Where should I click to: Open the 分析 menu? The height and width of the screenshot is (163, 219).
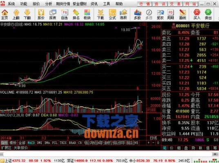pyautogui.click(x=49, y=4)
